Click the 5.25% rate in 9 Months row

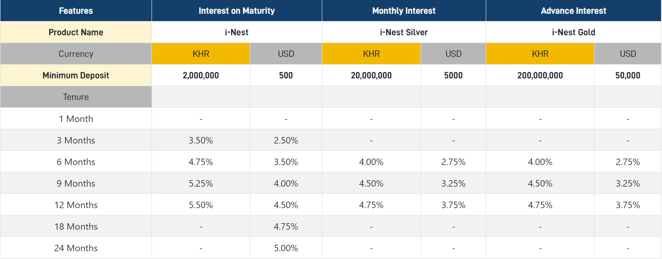[x=201, y=183]
